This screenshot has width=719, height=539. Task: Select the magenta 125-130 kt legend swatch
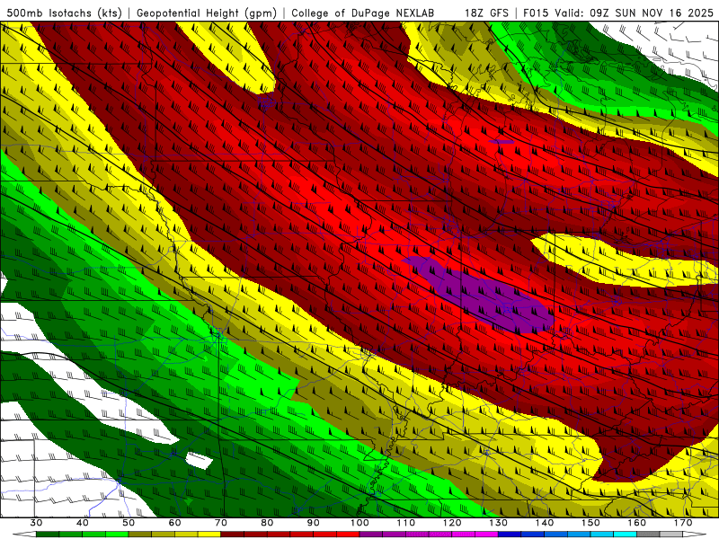[487, 535]
